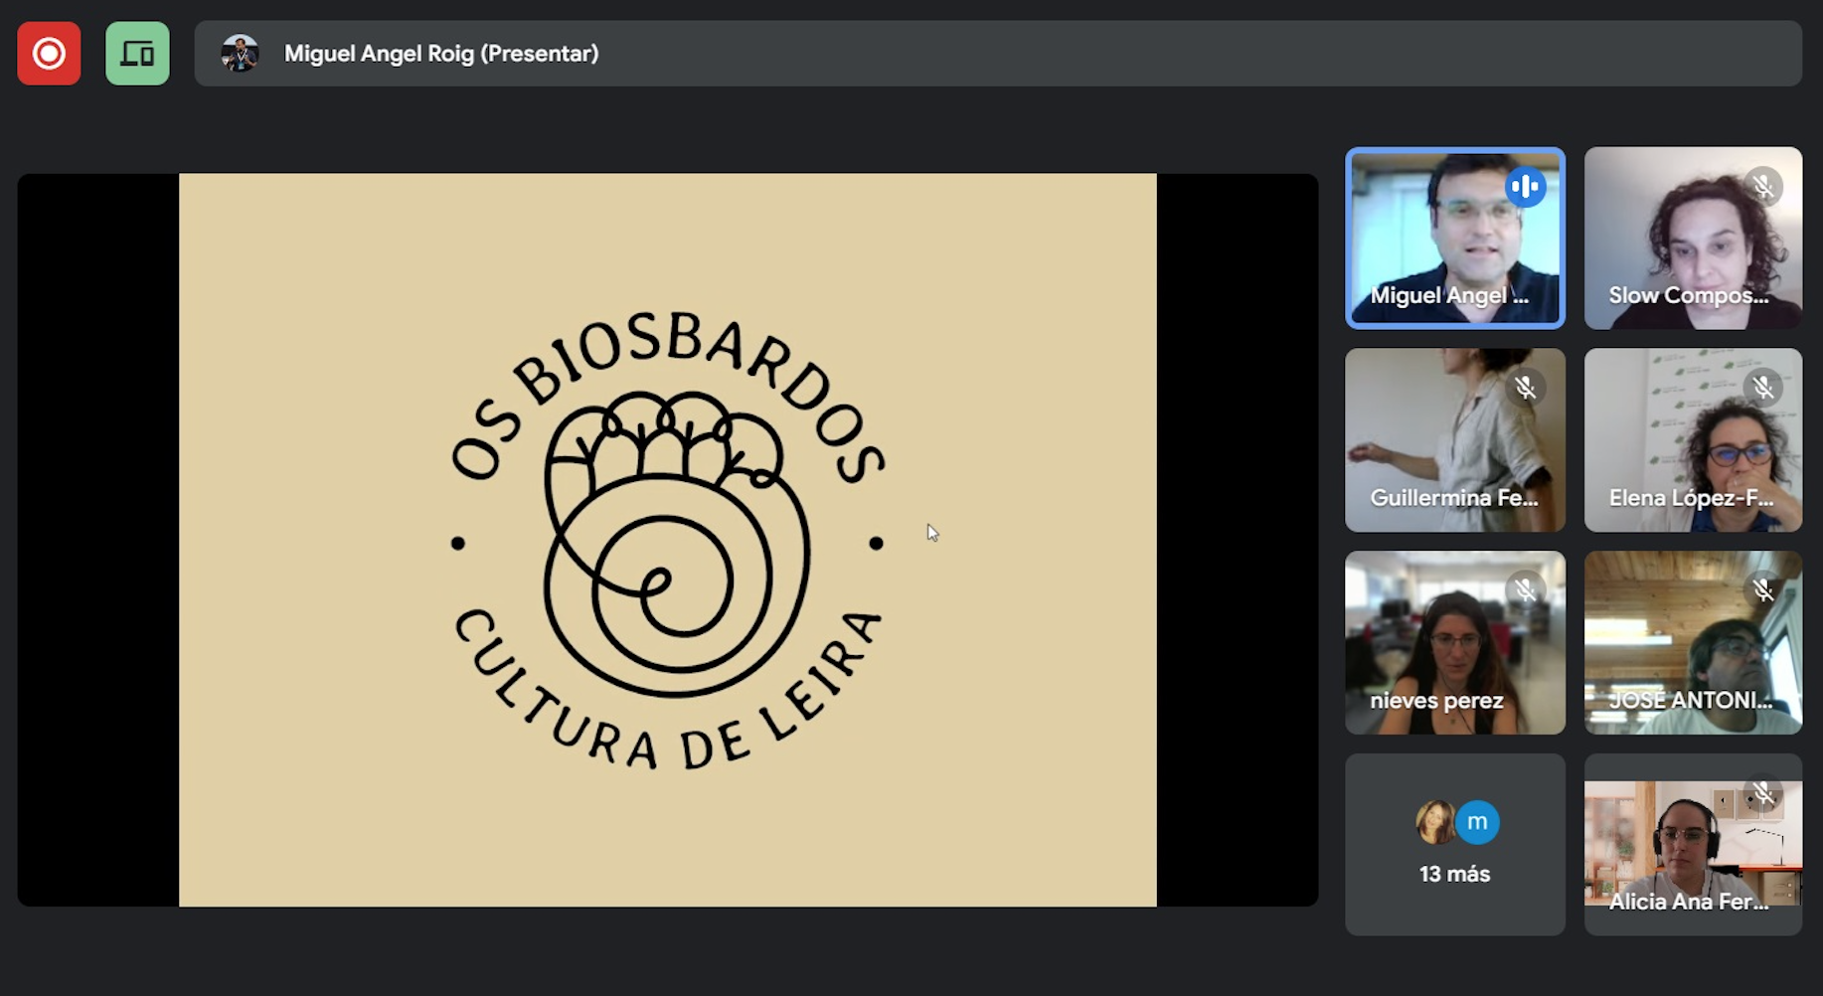
Task: Click the blue 'm' participant avatar
Action: [x=1477, y=823]
